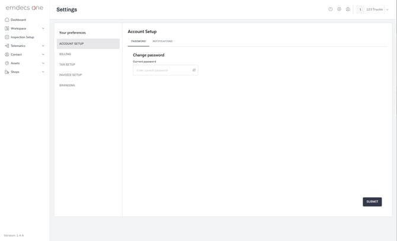The image size is (397, 241).
Task: Open settings gear icon in header
Action: tap(340, 9)
